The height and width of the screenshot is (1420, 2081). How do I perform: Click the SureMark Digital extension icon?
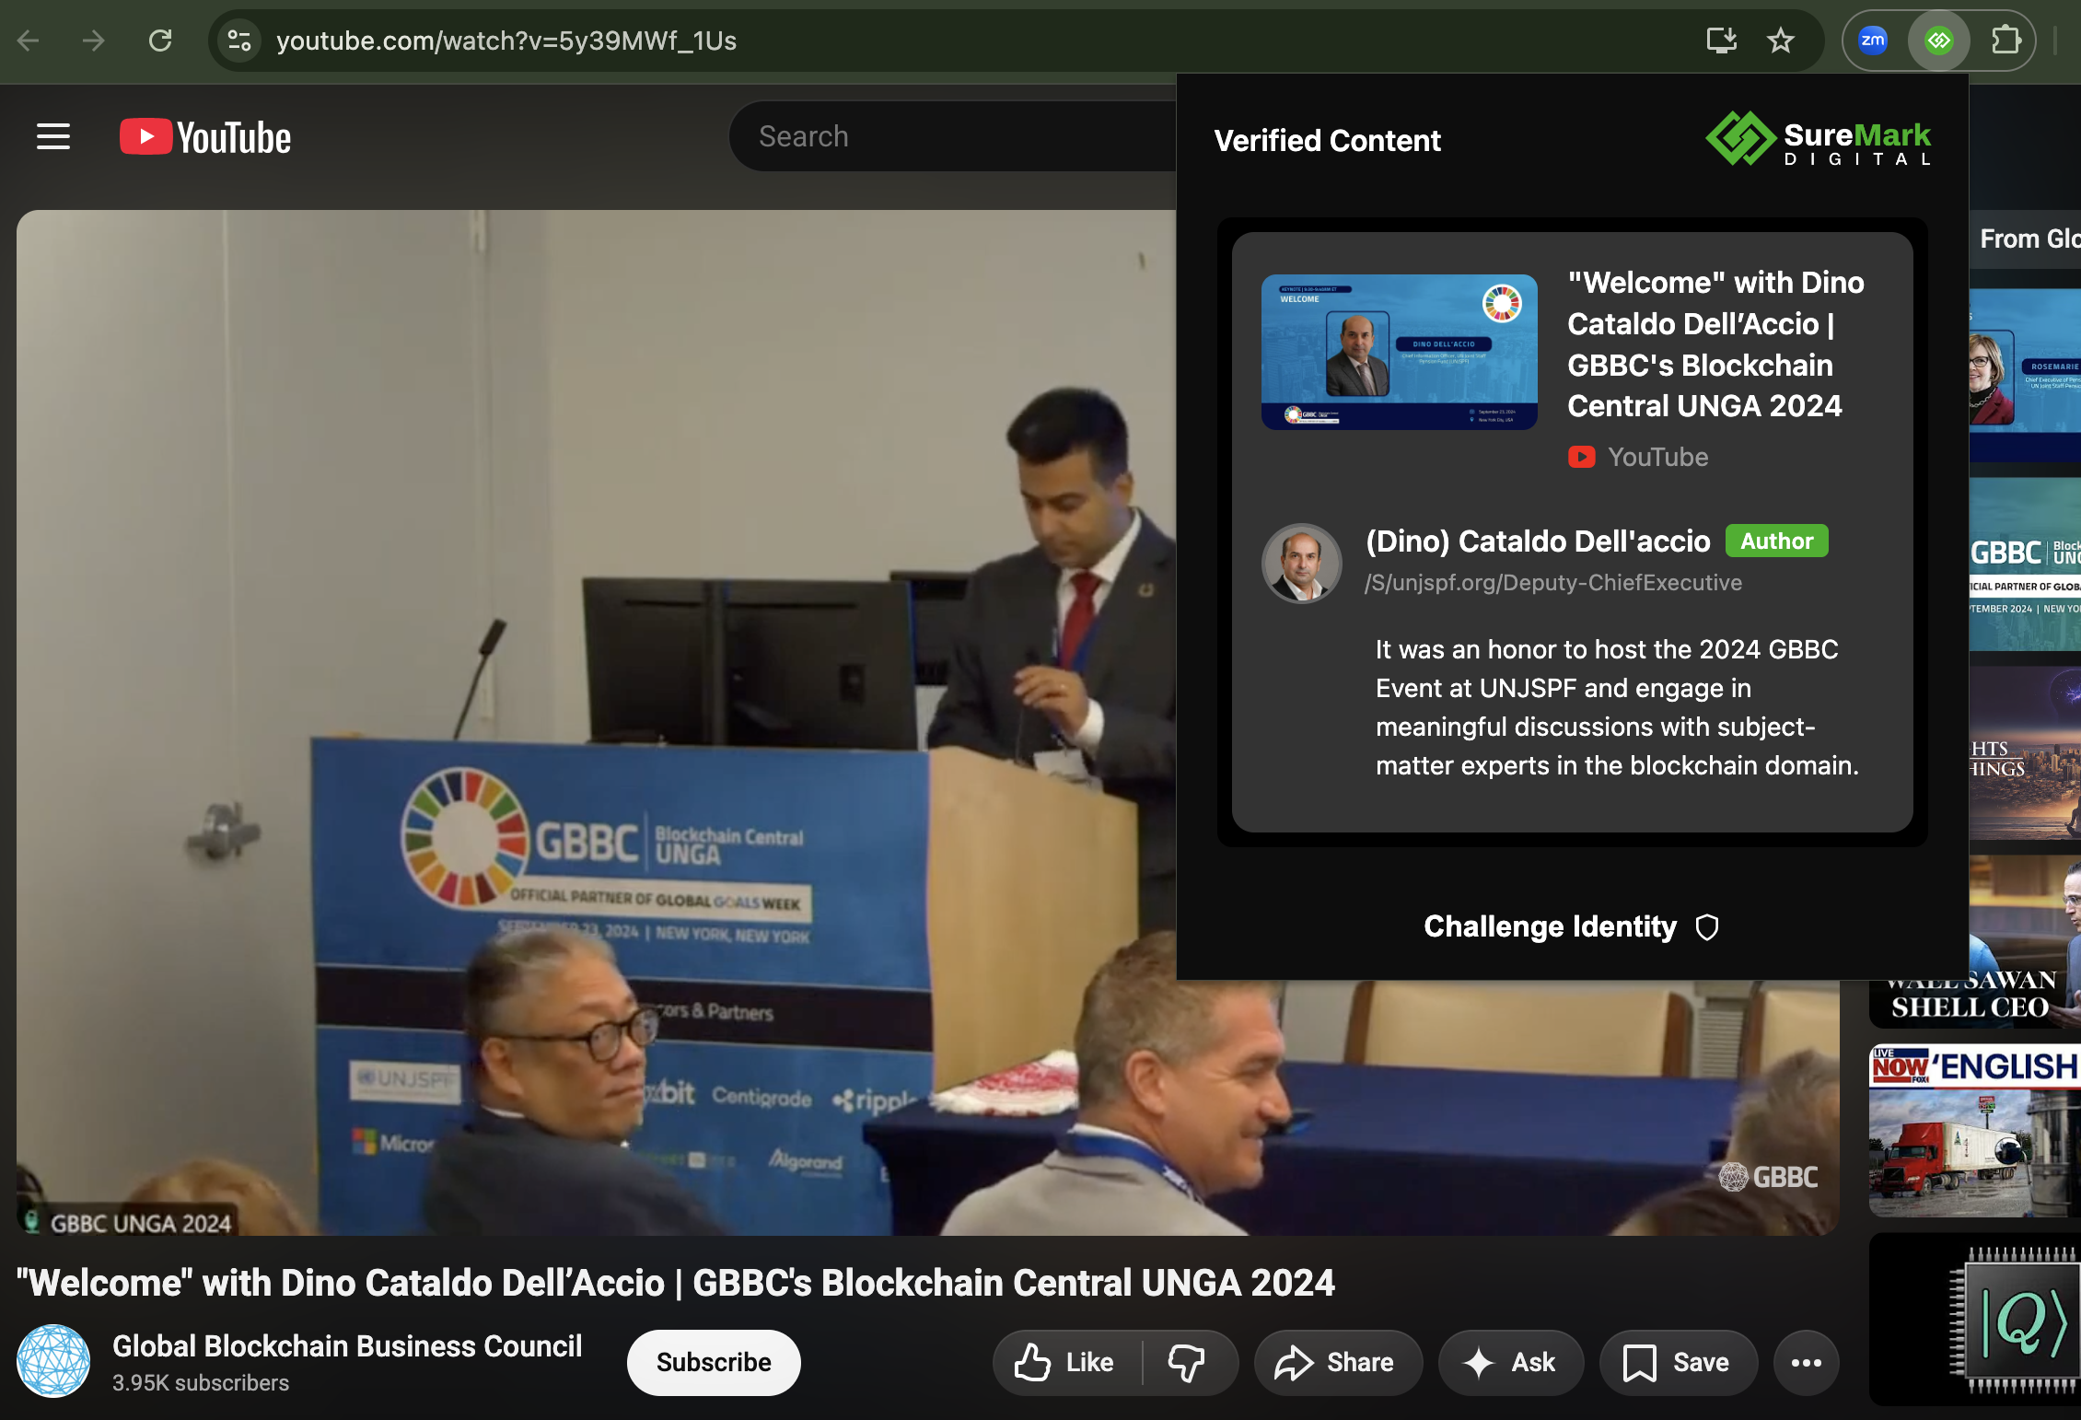click(x=1938, y=41)
